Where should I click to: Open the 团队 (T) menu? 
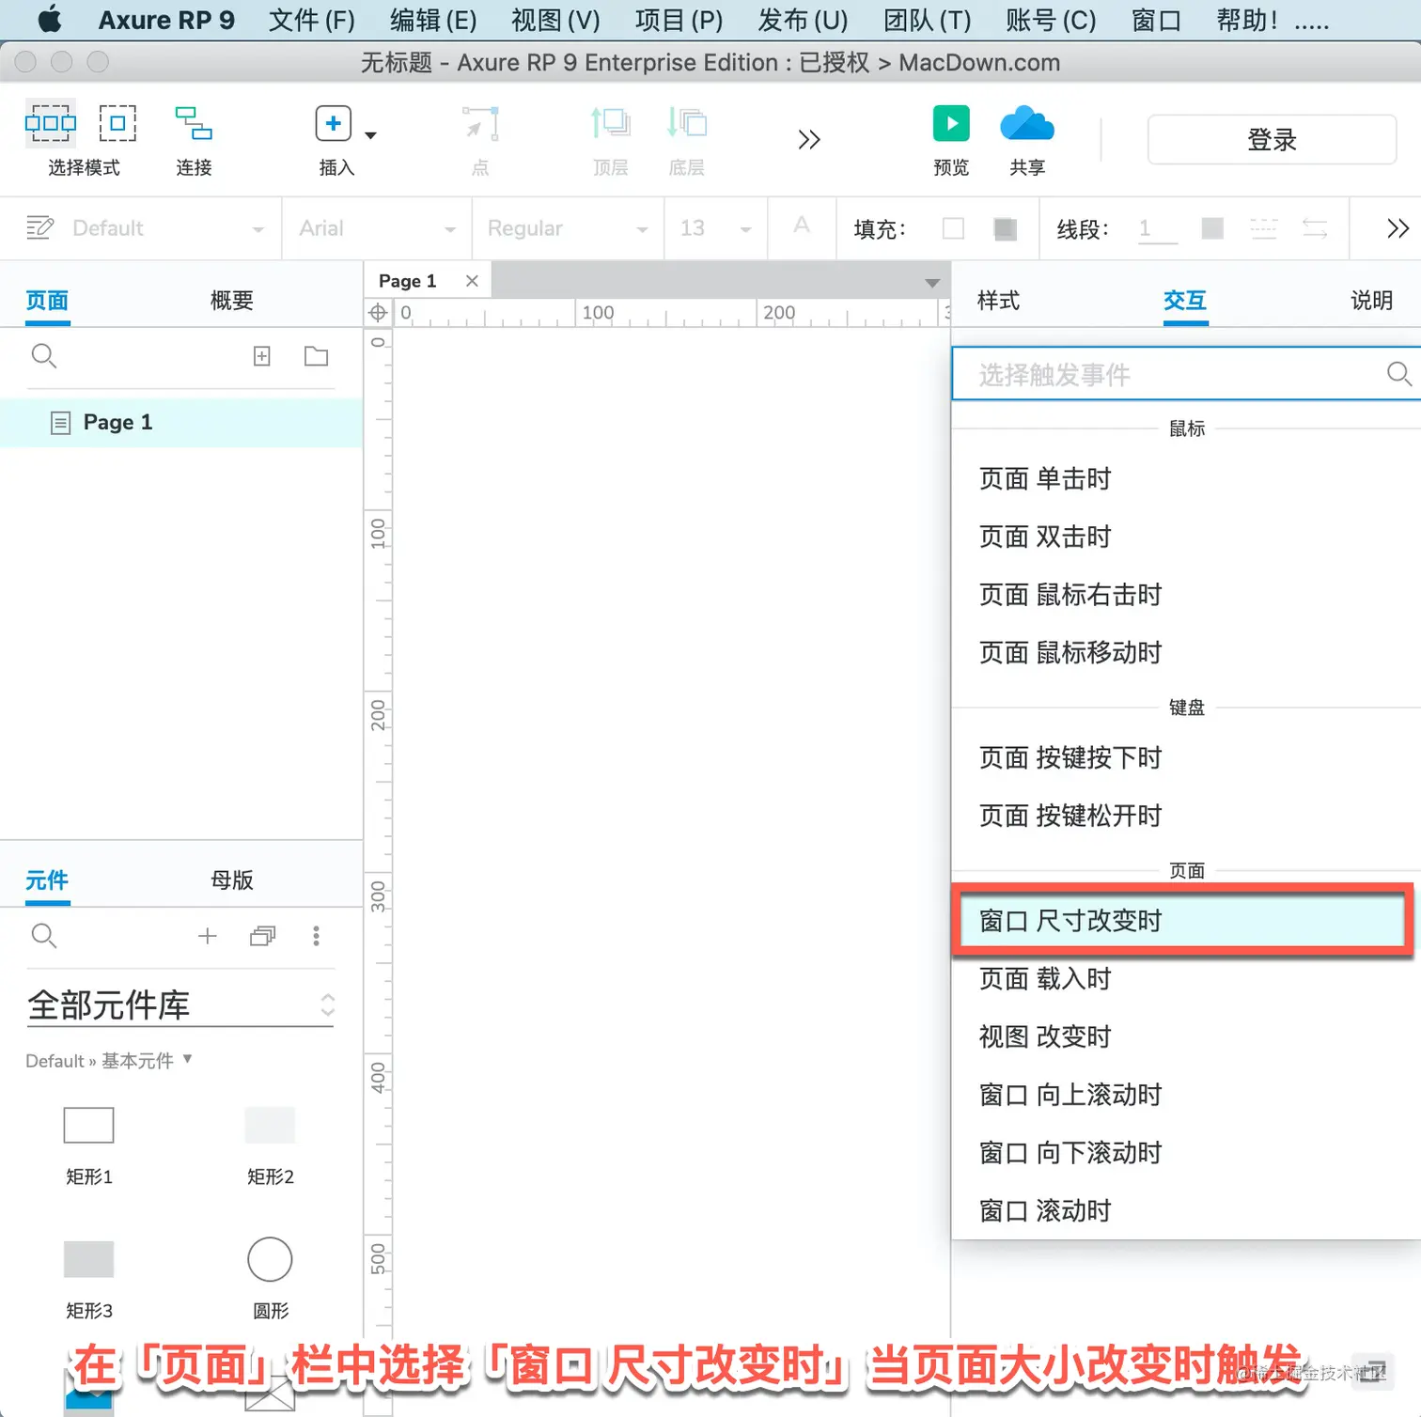[x=928, y=20]
